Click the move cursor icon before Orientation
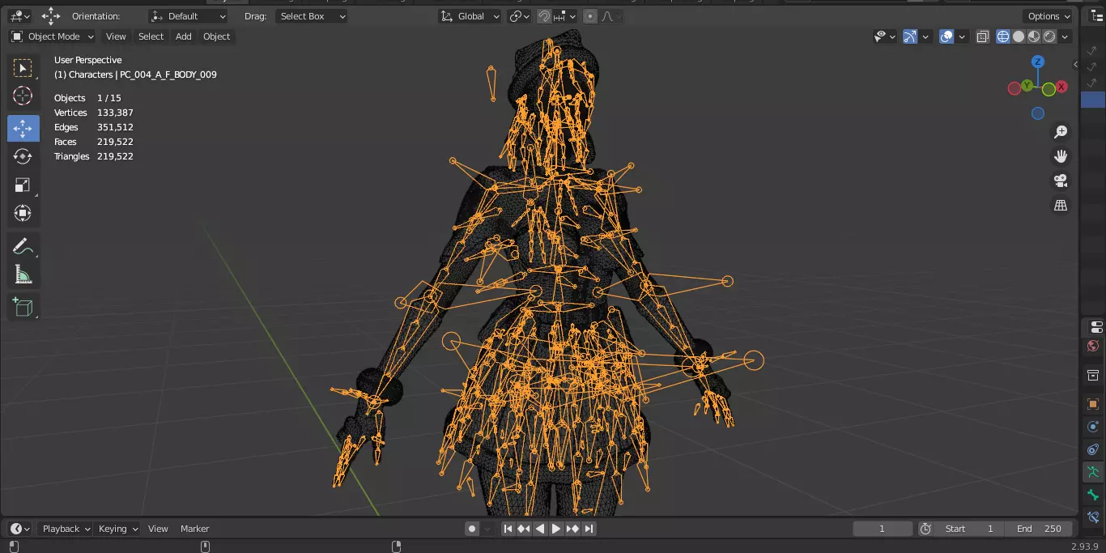The height and width of the screenshot is (553, 1106). [51, 16]
